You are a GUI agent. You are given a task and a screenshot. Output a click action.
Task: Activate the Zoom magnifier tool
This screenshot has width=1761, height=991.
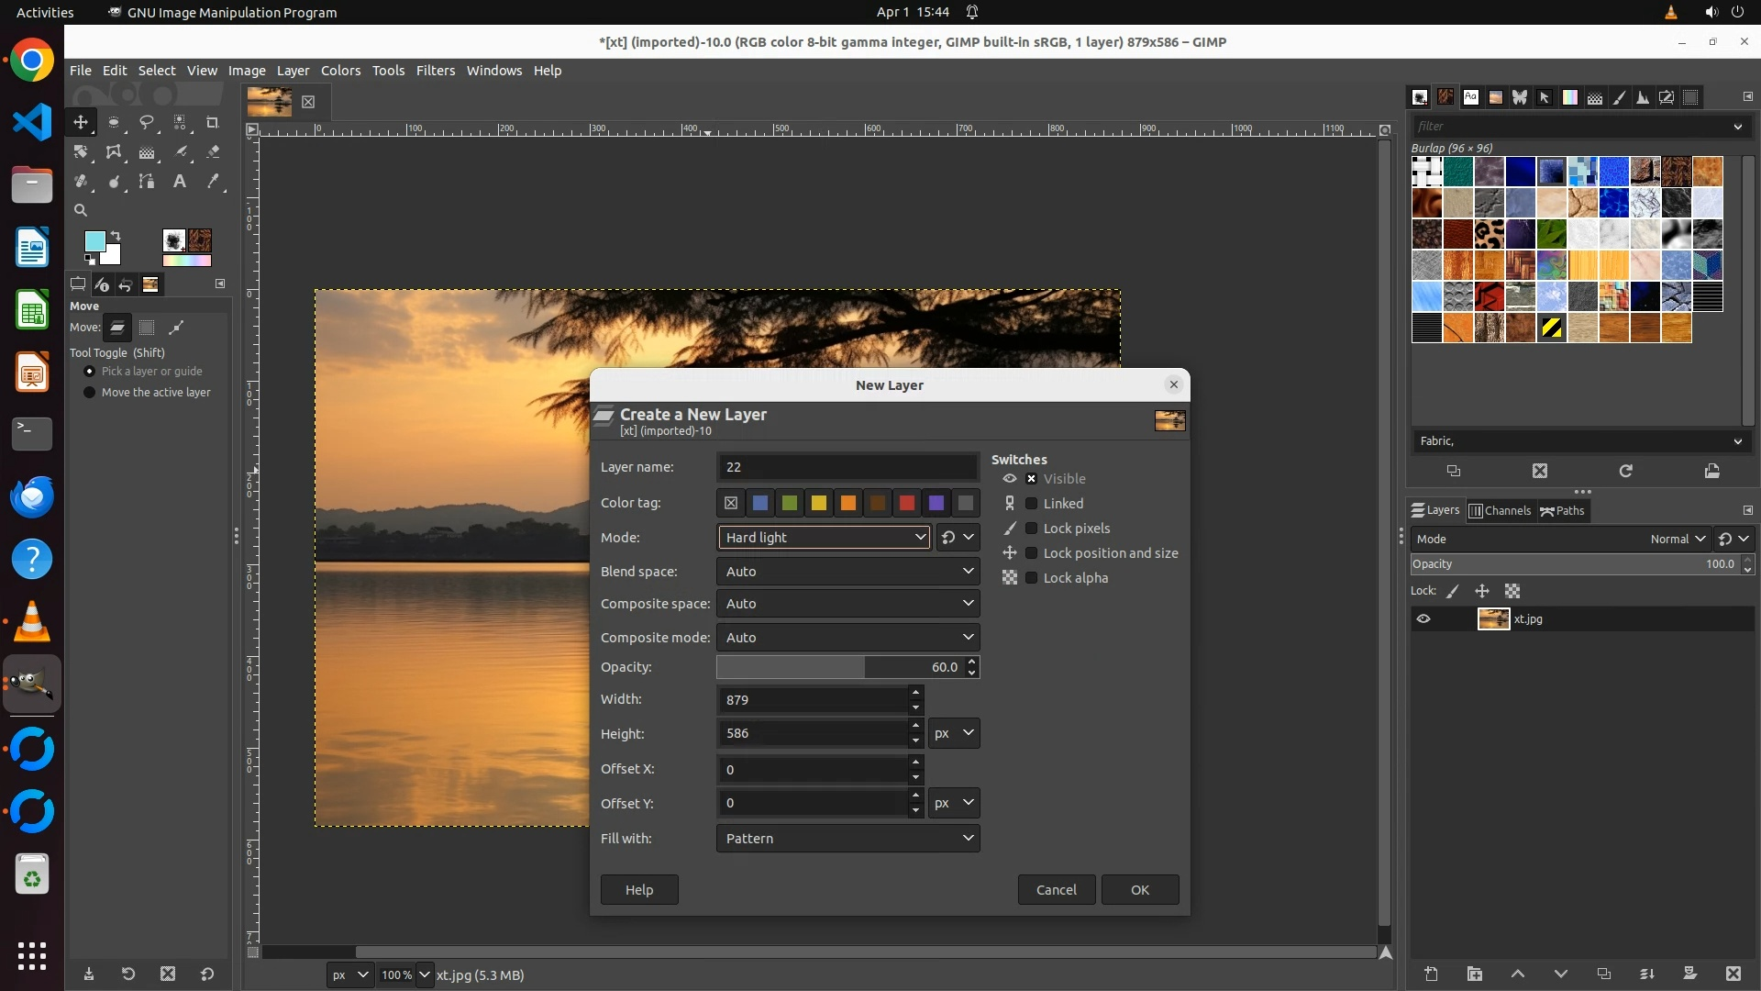pyautogui.click(x=81, y=210)
